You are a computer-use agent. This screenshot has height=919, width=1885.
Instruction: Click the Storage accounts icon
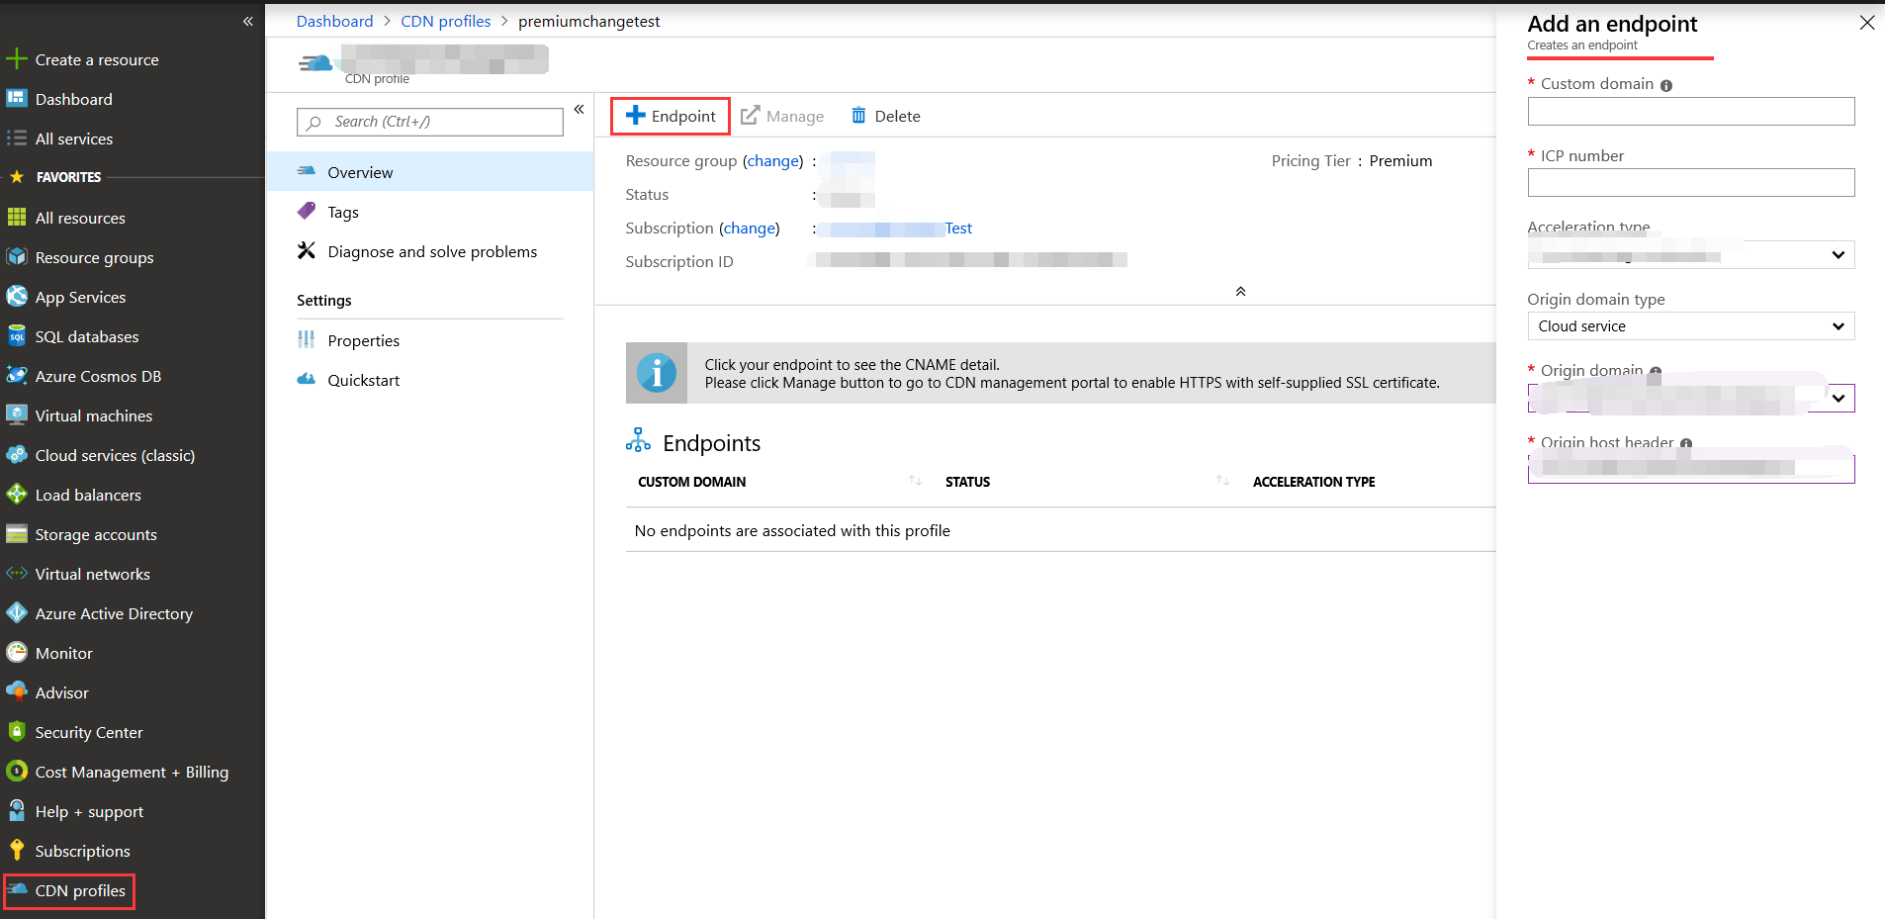pos(17,534)
